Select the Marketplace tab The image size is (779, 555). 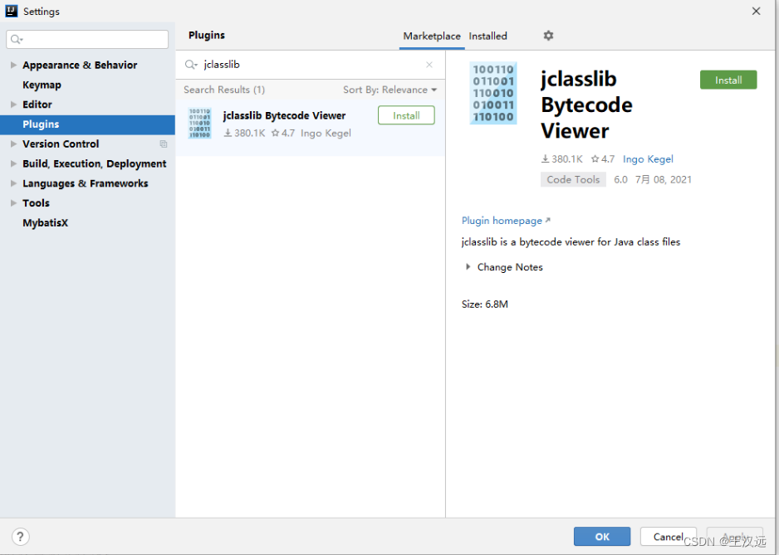pyautogui.click(x=432, y=36)
